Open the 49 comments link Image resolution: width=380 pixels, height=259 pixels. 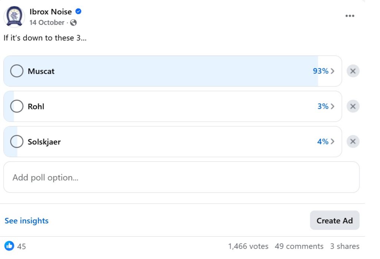point(299,246)
